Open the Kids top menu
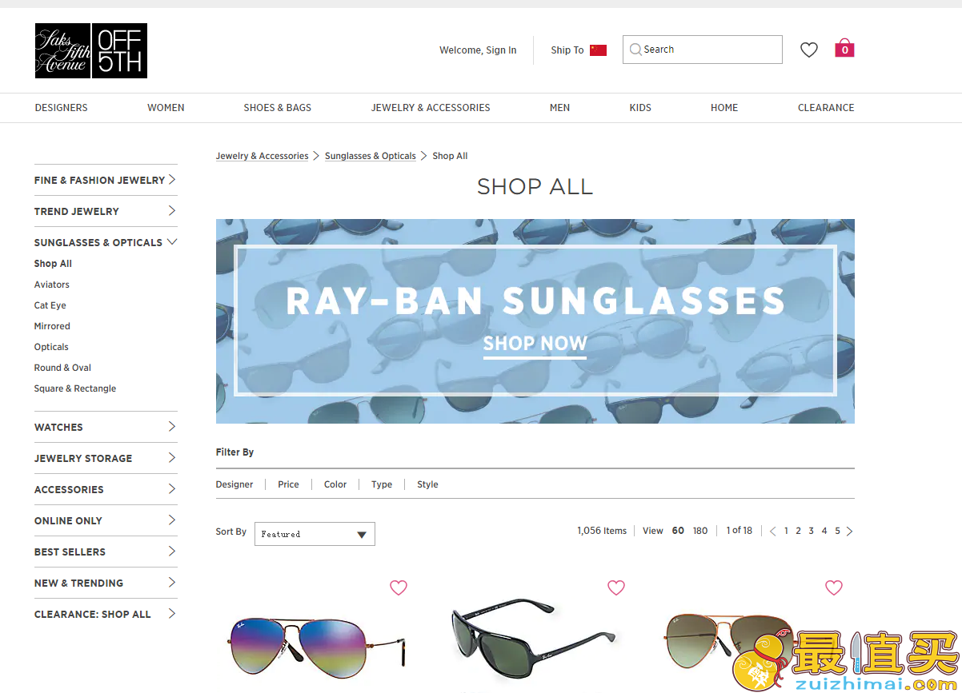Screen dimensions: 962x693 (x=640, y=108)
